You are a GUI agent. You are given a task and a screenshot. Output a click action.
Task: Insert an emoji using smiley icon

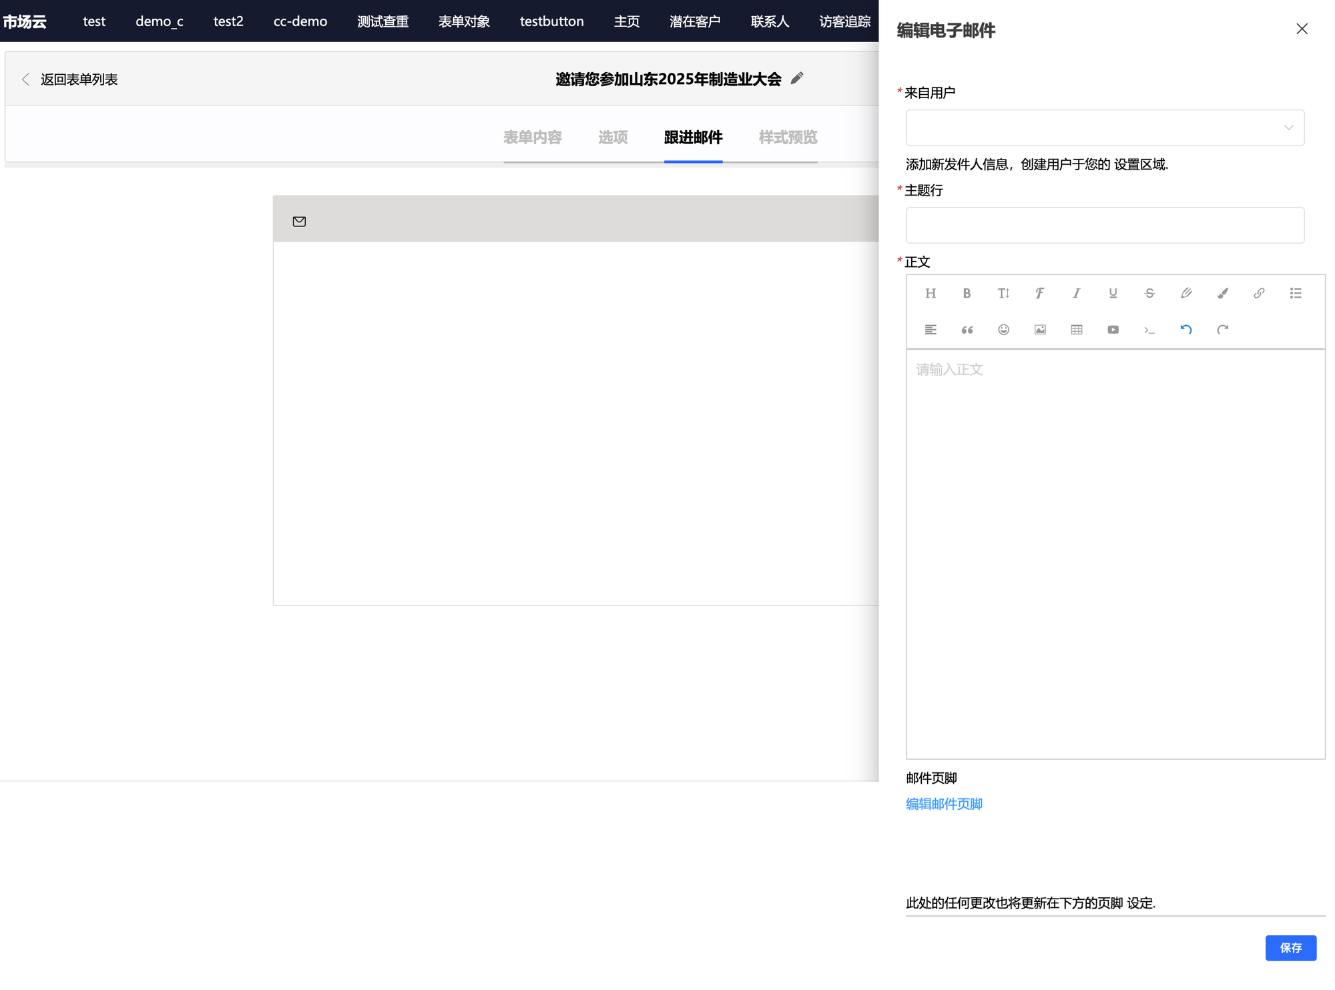pos(1003,330)
